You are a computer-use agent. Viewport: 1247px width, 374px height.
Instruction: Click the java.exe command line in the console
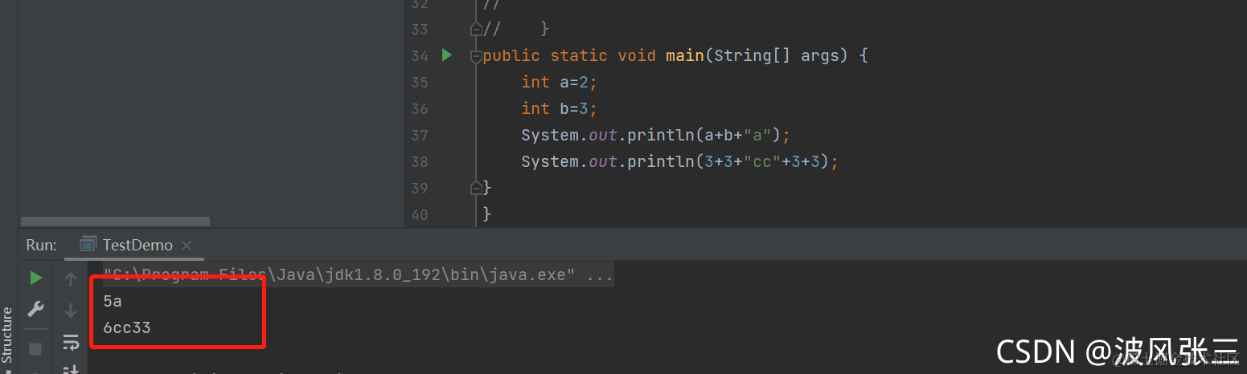tap(359, 275)
